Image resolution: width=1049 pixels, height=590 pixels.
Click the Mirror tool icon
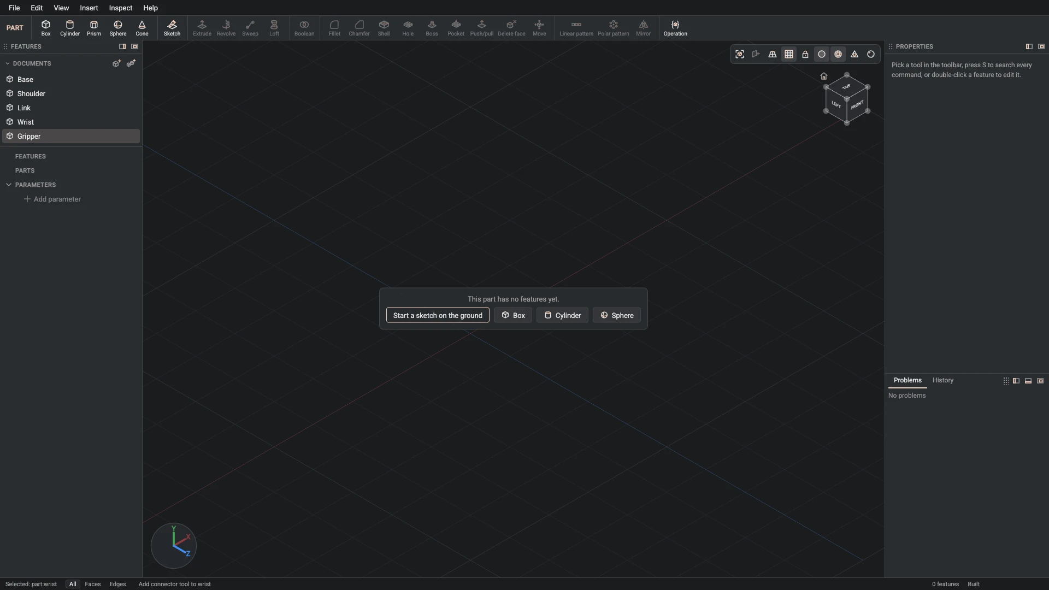point(644,28)
